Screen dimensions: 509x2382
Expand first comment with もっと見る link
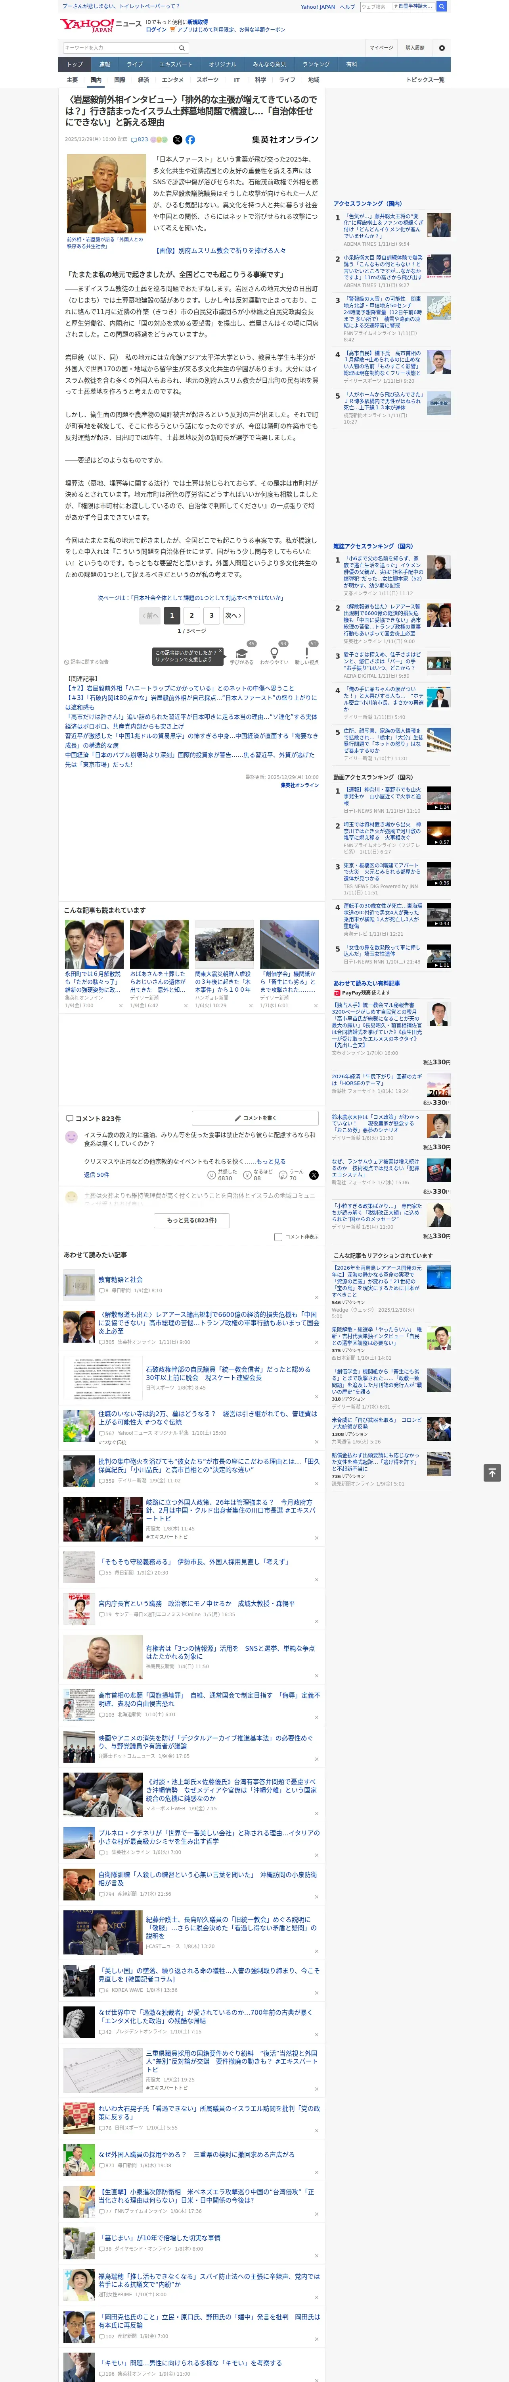[271, 1161]
